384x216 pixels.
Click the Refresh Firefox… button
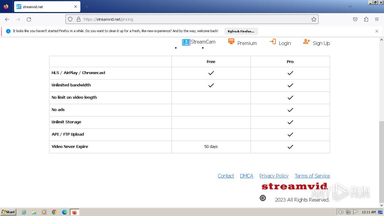[x=241, y=31]
